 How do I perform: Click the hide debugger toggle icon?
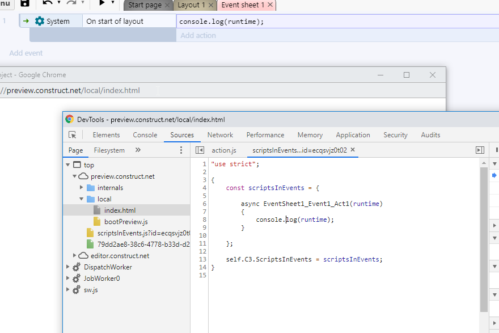click(x=480, y=150)
